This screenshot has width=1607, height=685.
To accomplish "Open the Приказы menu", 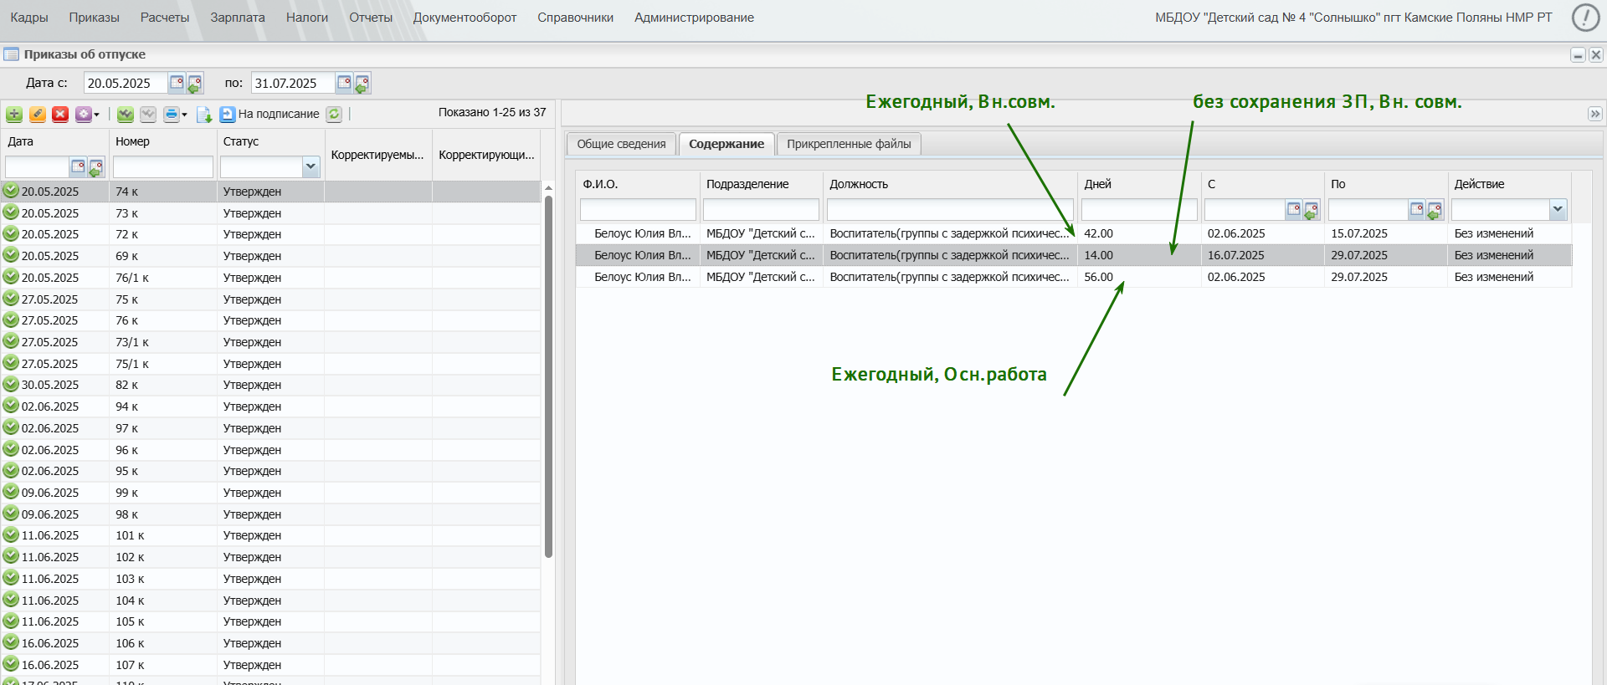I will pyautogui.click(x=95, y=18).
